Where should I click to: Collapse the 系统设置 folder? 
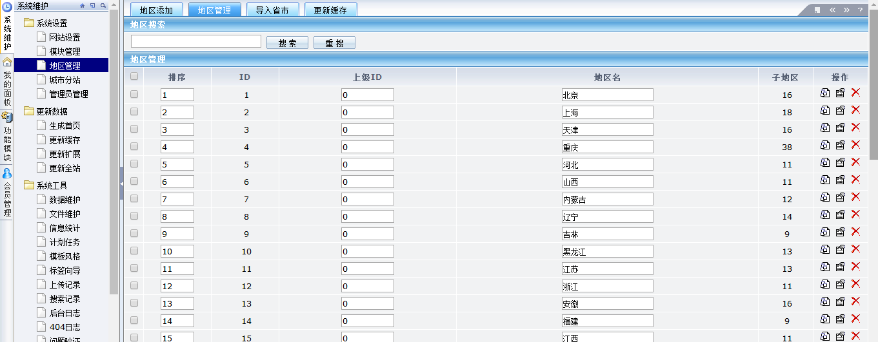pyautogui.click(x=29, y=23)
